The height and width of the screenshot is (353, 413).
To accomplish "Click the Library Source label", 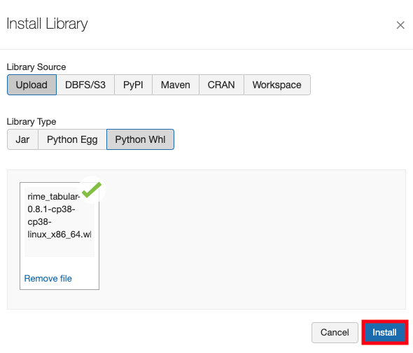I will pos(36,67).
